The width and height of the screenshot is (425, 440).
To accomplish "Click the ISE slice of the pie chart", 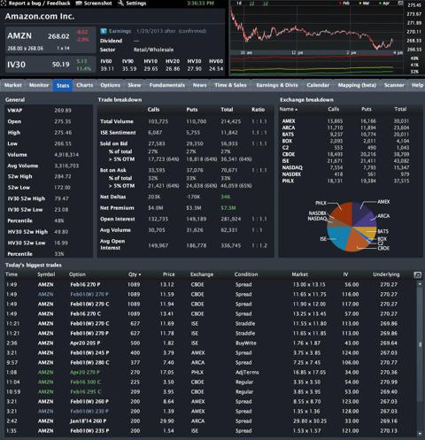I will (338, 237).
